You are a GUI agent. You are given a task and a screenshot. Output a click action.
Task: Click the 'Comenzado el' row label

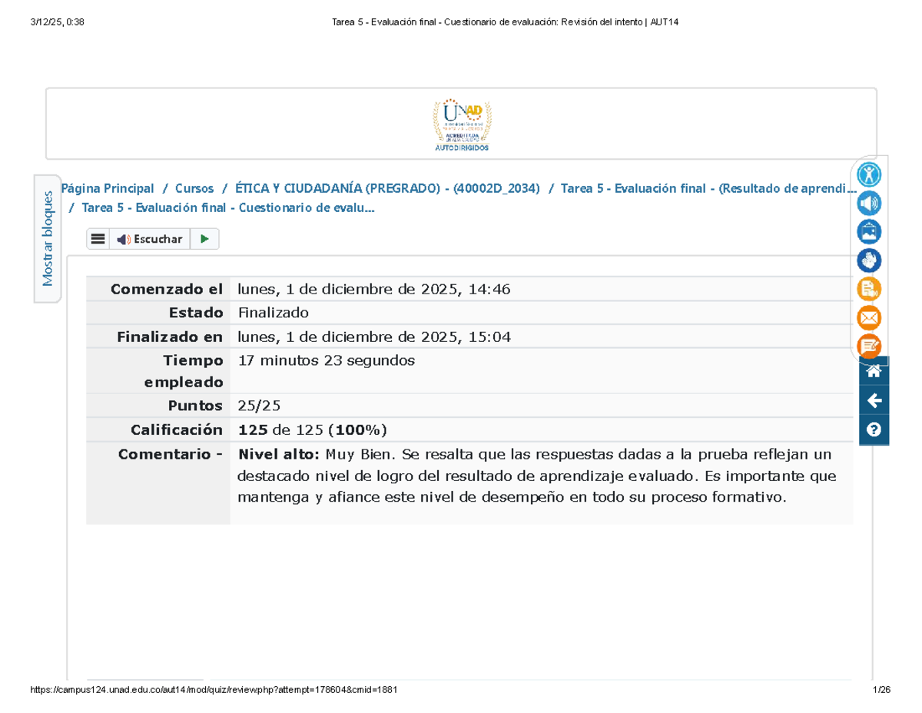[x=167, y=289]
